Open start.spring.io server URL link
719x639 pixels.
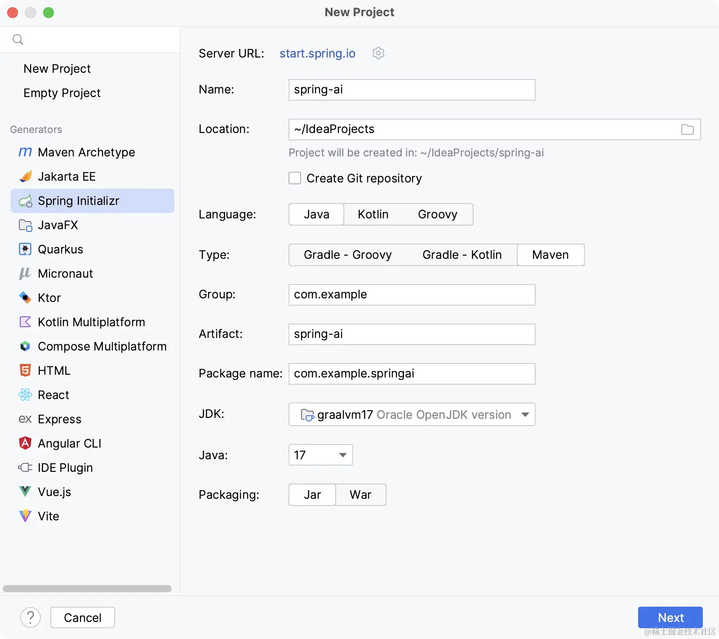click(317, 53)
